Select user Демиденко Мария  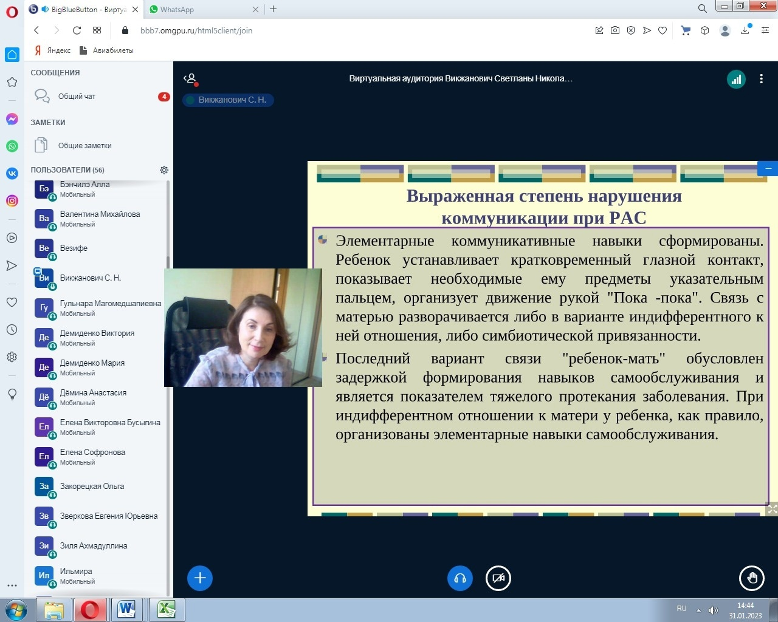point(99,367)
